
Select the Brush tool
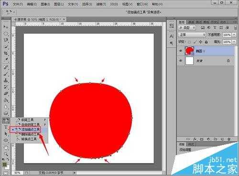tap(6, 74)
